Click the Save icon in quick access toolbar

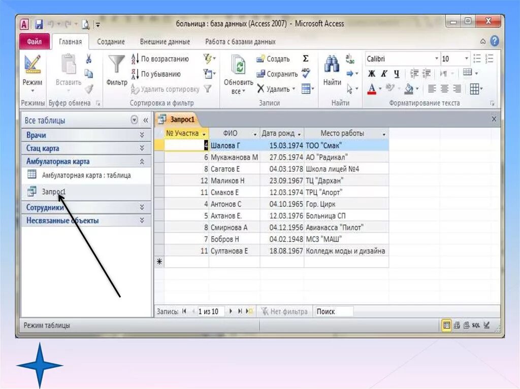[x=39, y=24]
